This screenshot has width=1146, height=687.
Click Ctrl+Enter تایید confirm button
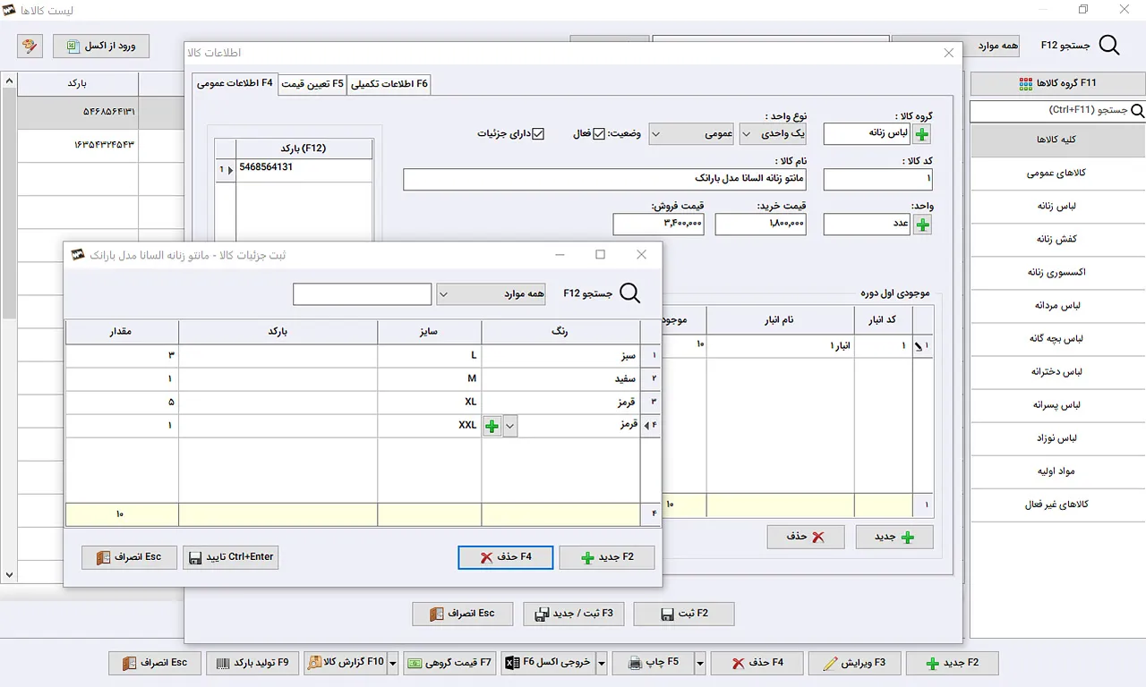[231, 557]
